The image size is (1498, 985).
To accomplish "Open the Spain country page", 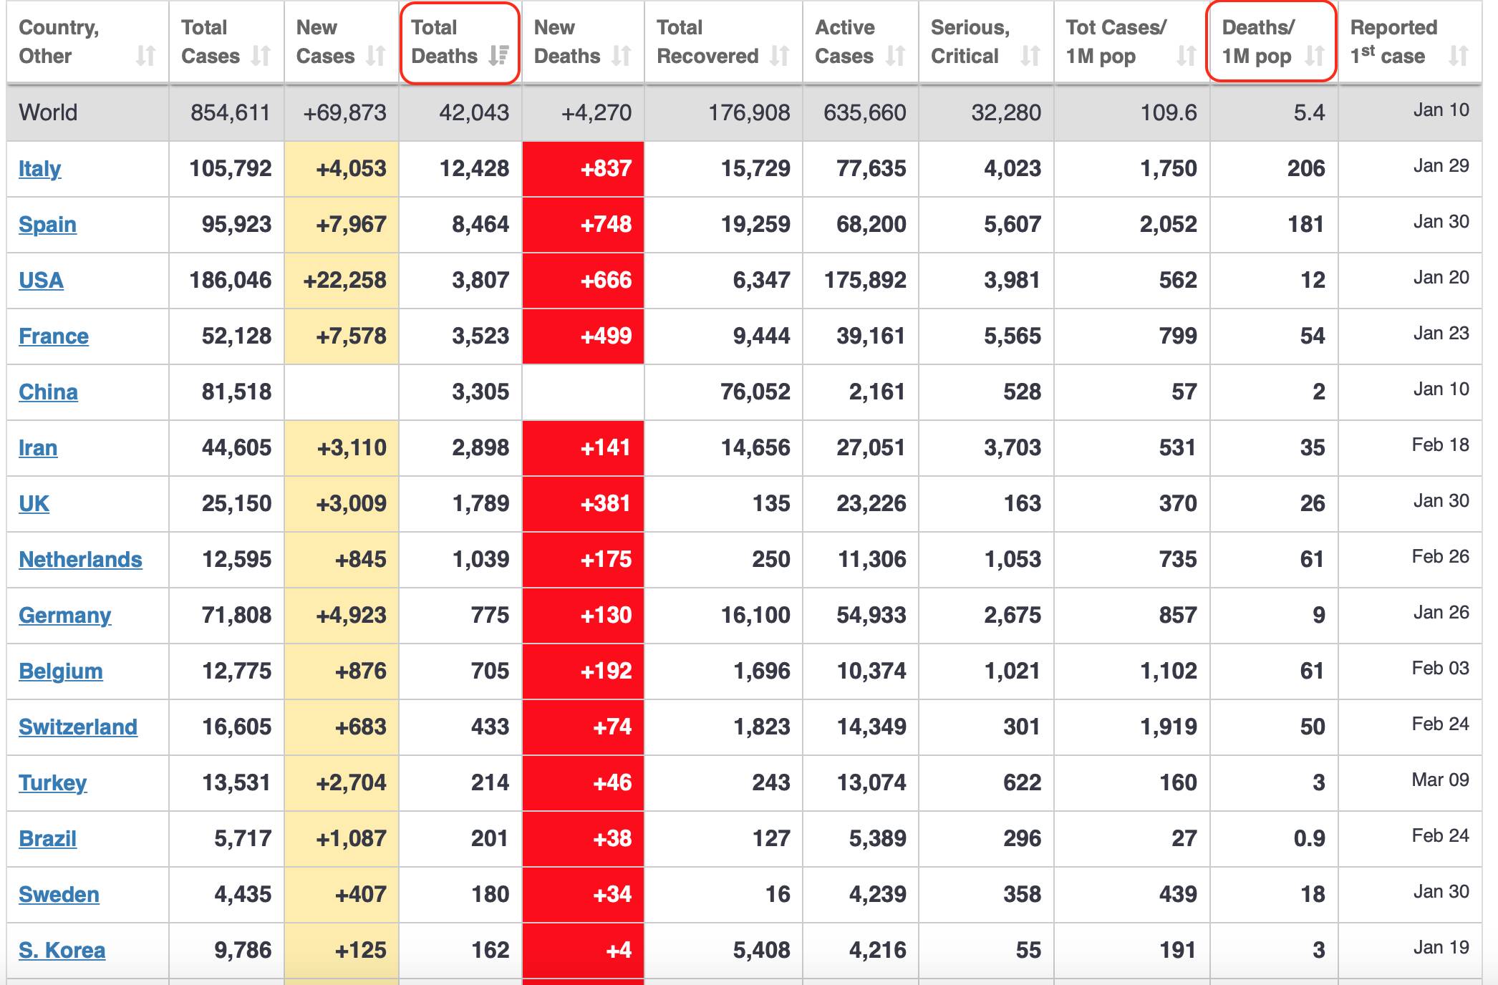I will (x=47, y=225).
